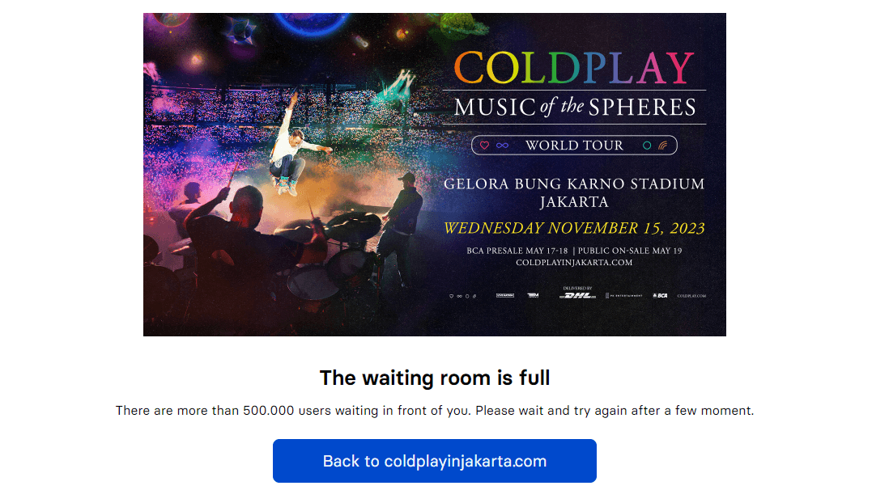Click the COLDPLAYINJAKARTA.COM text on banner

pyautogui.click(x=574, y=263)
